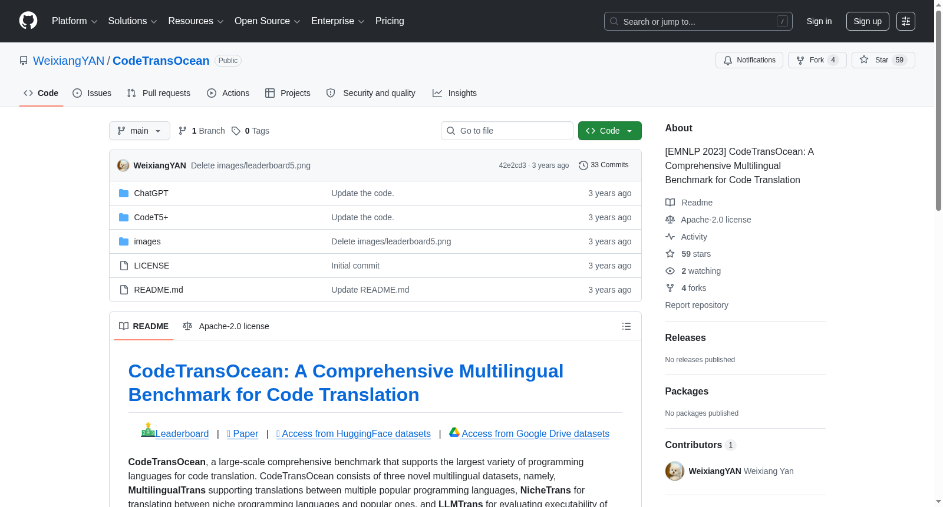This screenshot has height=507, width=943.
Task: Focus the Go to file field
Action: coord(507,131)
